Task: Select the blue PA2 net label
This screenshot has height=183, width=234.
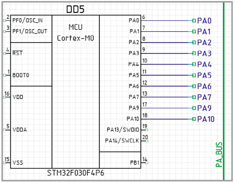Action: [204, 43]
